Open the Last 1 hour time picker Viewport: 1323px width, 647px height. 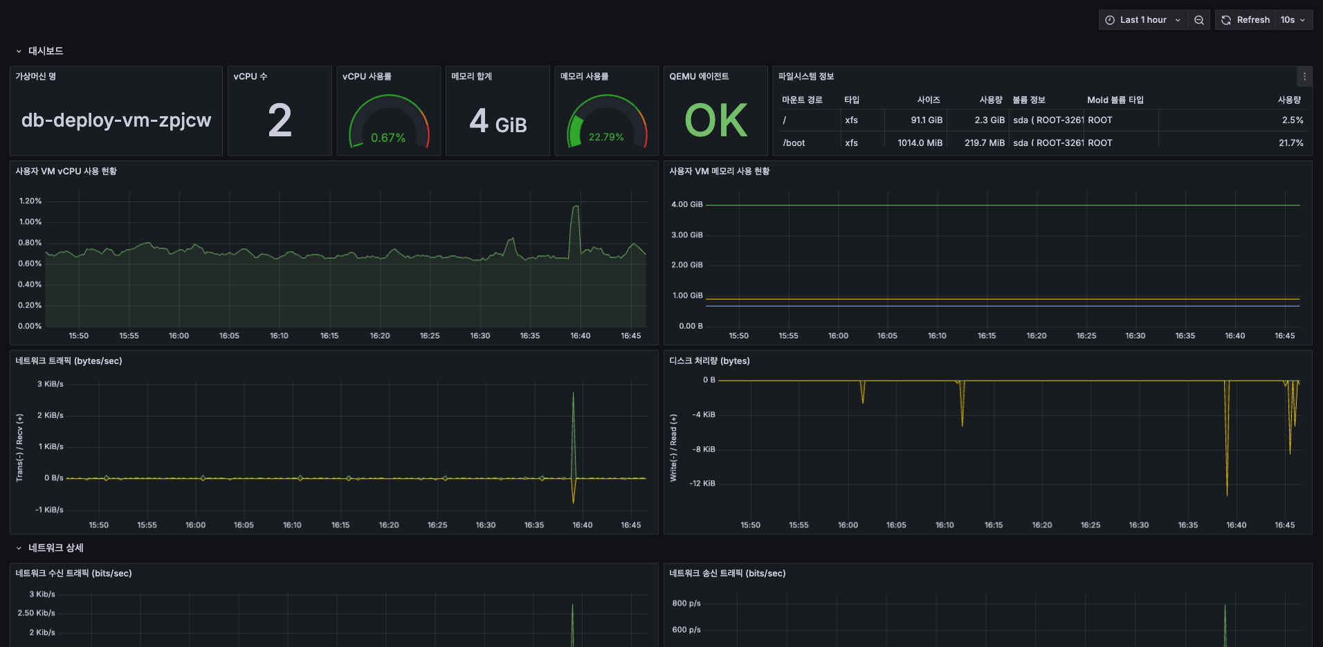pyautogui.click(x=1143, y=20)
